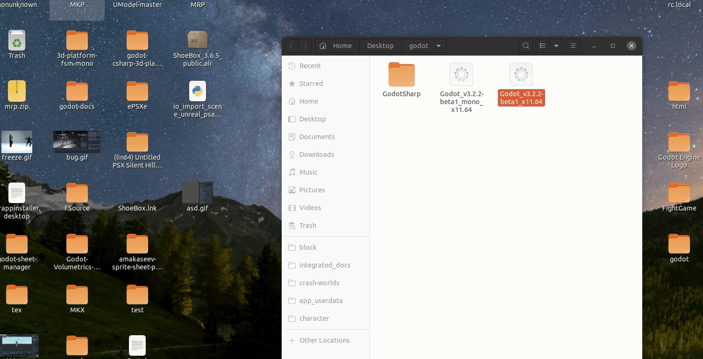Go forward in file manager history
The width and height of the screenshot is (703, 359).
pyautogui.click(x=305, y=46)
